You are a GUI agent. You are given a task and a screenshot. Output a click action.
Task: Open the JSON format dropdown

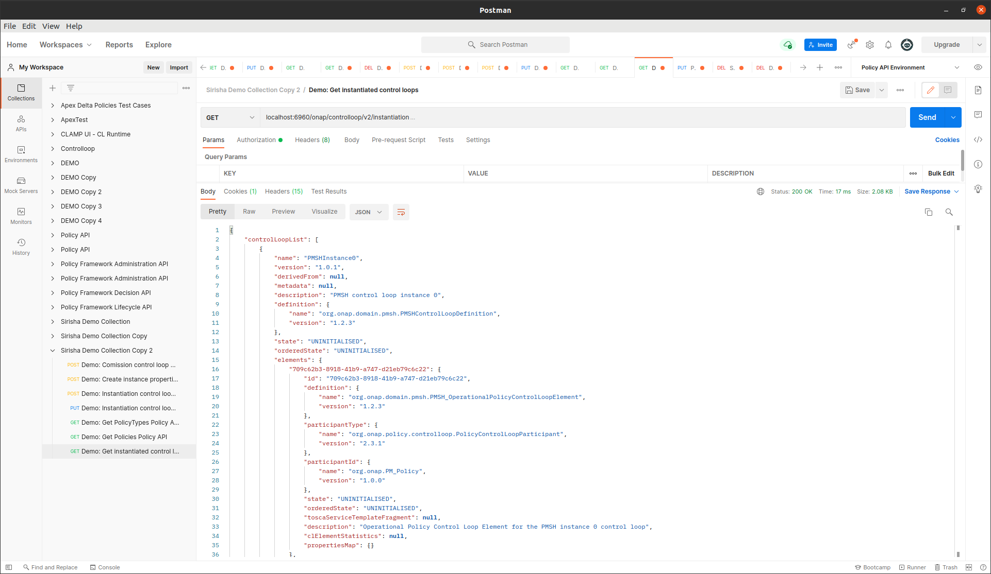coord(369,212)
